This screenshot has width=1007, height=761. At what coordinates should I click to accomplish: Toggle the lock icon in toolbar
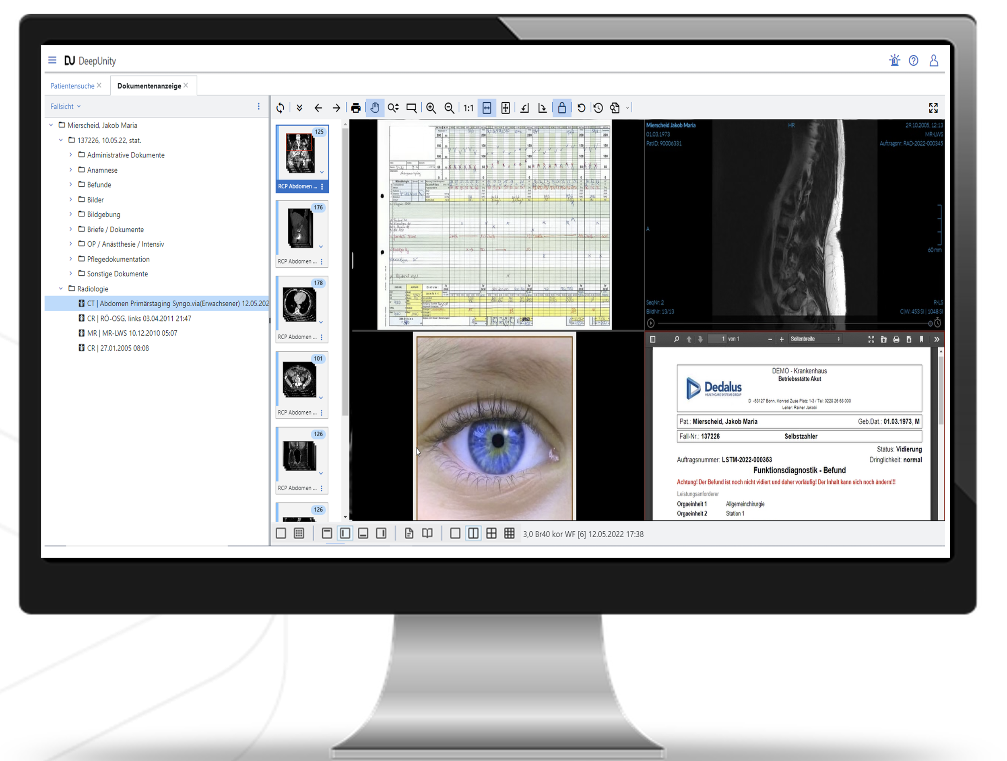(562, 108)
